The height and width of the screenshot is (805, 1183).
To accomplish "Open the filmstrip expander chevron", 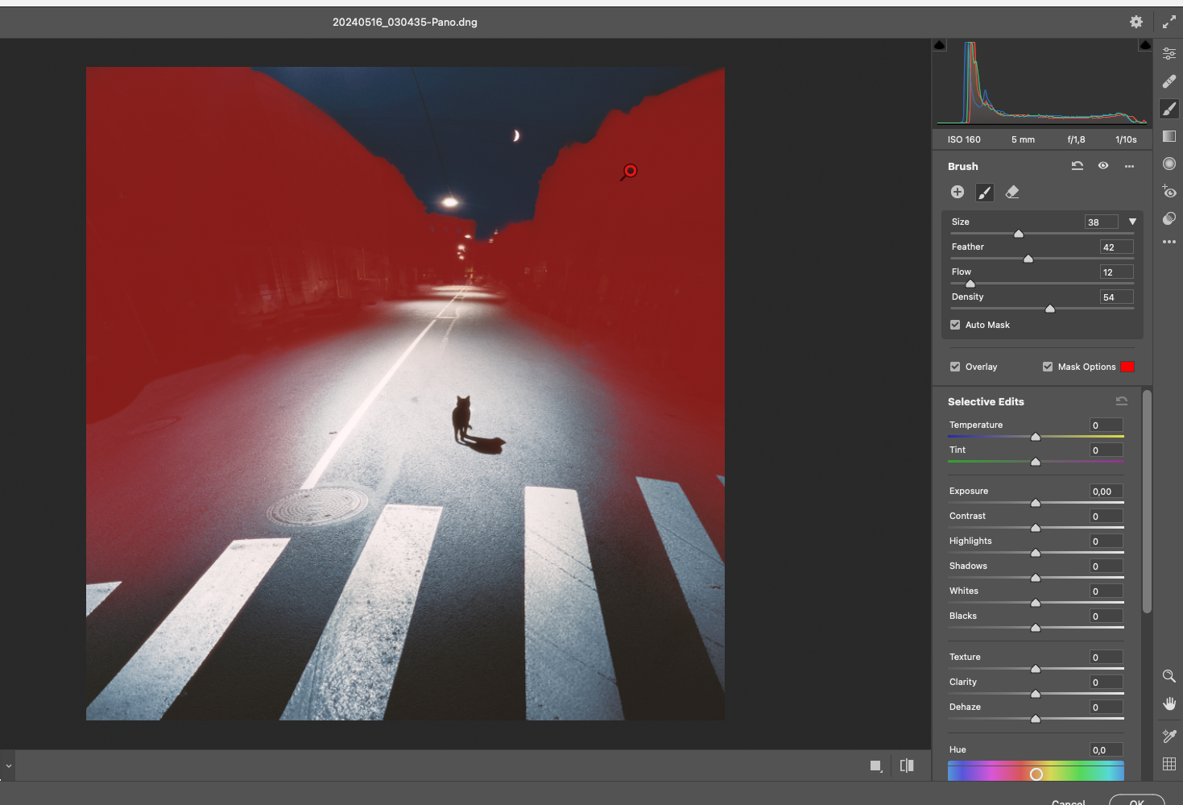I will coord(8,766).
